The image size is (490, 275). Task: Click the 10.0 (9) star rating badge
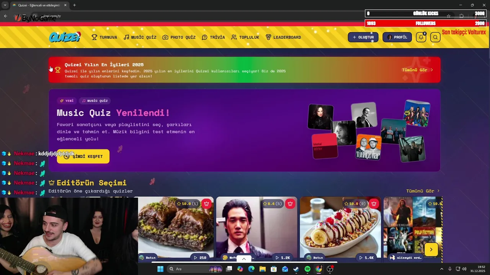[355, 204]
